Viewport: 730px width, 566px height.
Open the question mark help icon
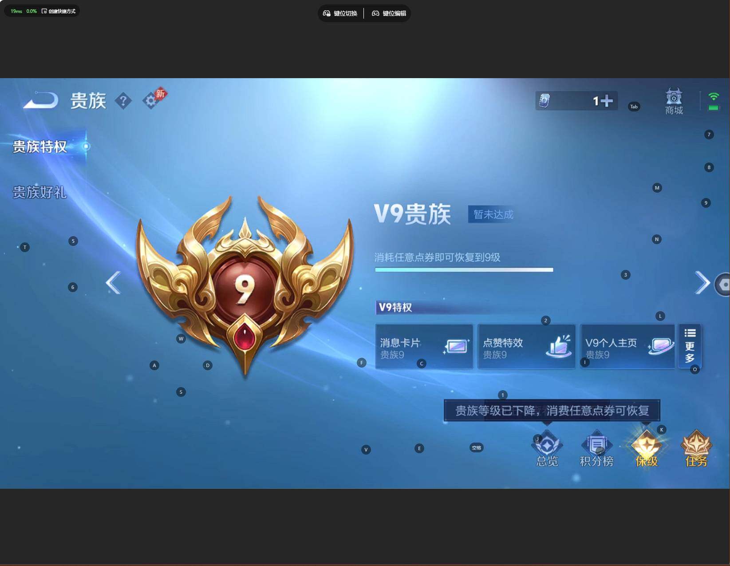pyautogui.click(x=123, y=101)
